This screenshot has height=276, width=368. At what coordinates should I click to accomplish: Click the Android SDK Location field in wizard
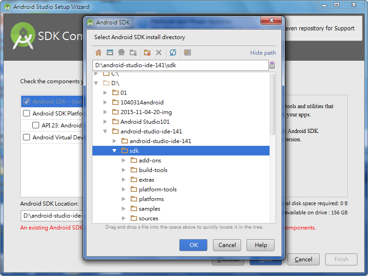coord(52,216)
